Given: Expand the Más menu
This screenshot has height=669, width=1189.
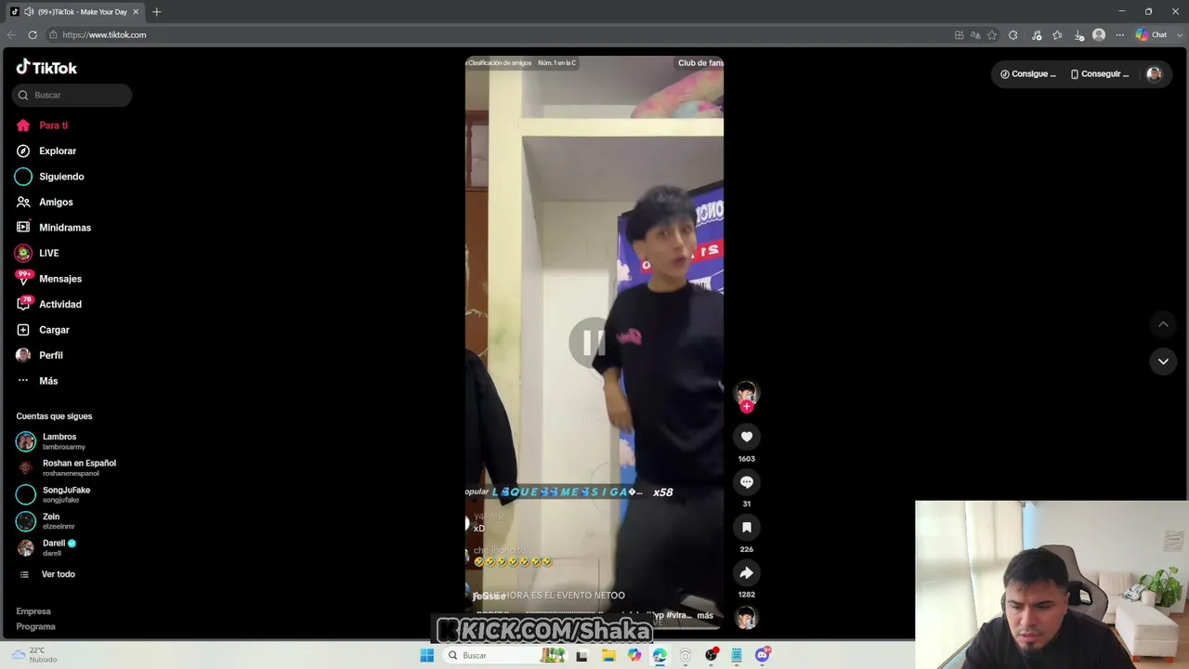Looking at the screenshot, I should pyautogui.click(x=37, y=381).
